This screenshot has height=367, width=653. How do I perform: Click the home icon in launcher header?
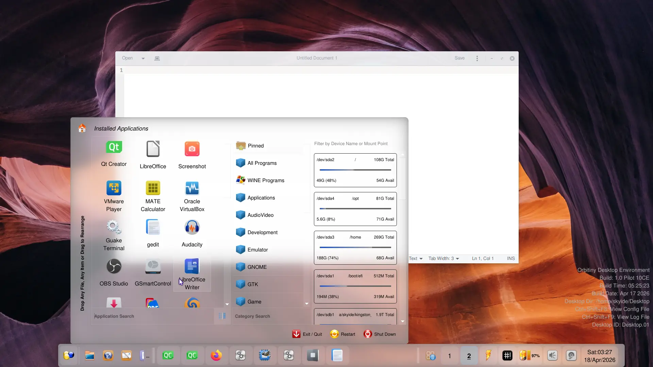[x=82, y=128]
